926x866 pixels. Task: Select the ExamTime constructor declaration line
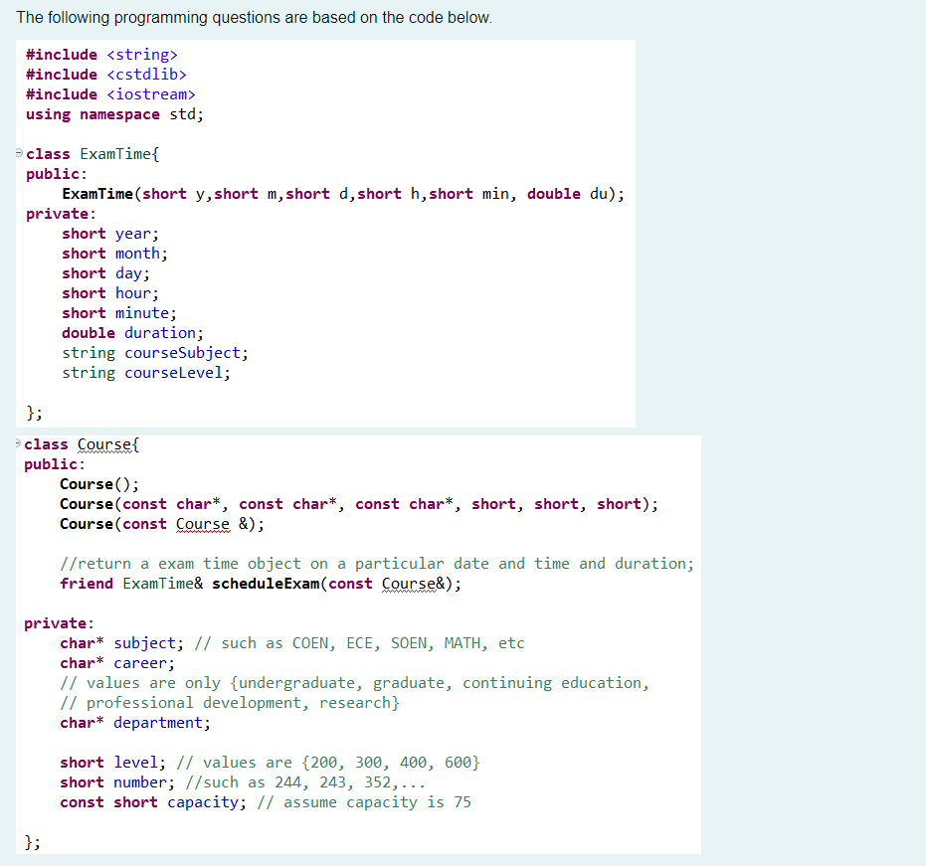click(x=342, y=193)
